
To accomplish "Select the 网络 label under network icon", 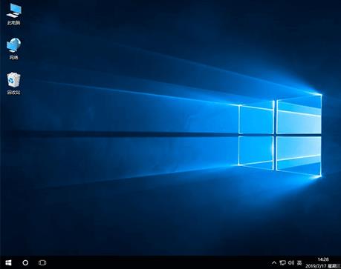I will (13, 57).
